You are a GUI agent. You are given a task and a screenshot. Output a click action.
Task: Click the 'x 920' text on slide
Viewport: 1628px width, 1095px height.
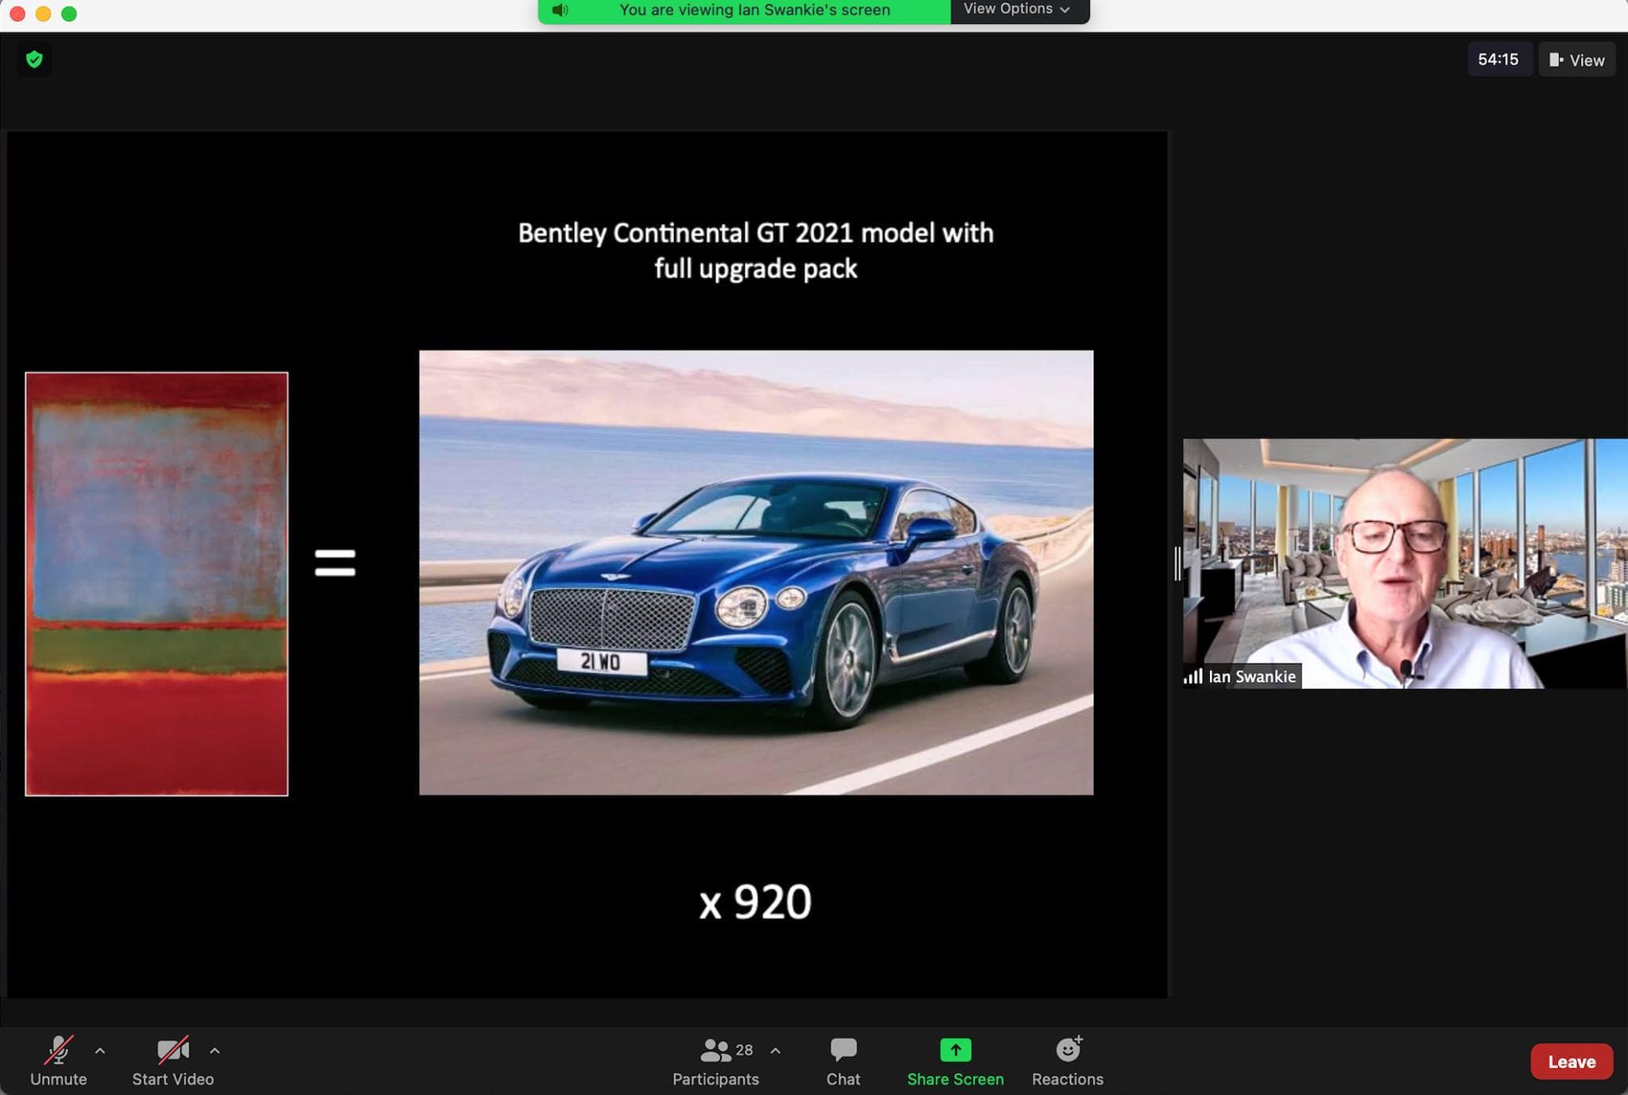click(755, 903)
